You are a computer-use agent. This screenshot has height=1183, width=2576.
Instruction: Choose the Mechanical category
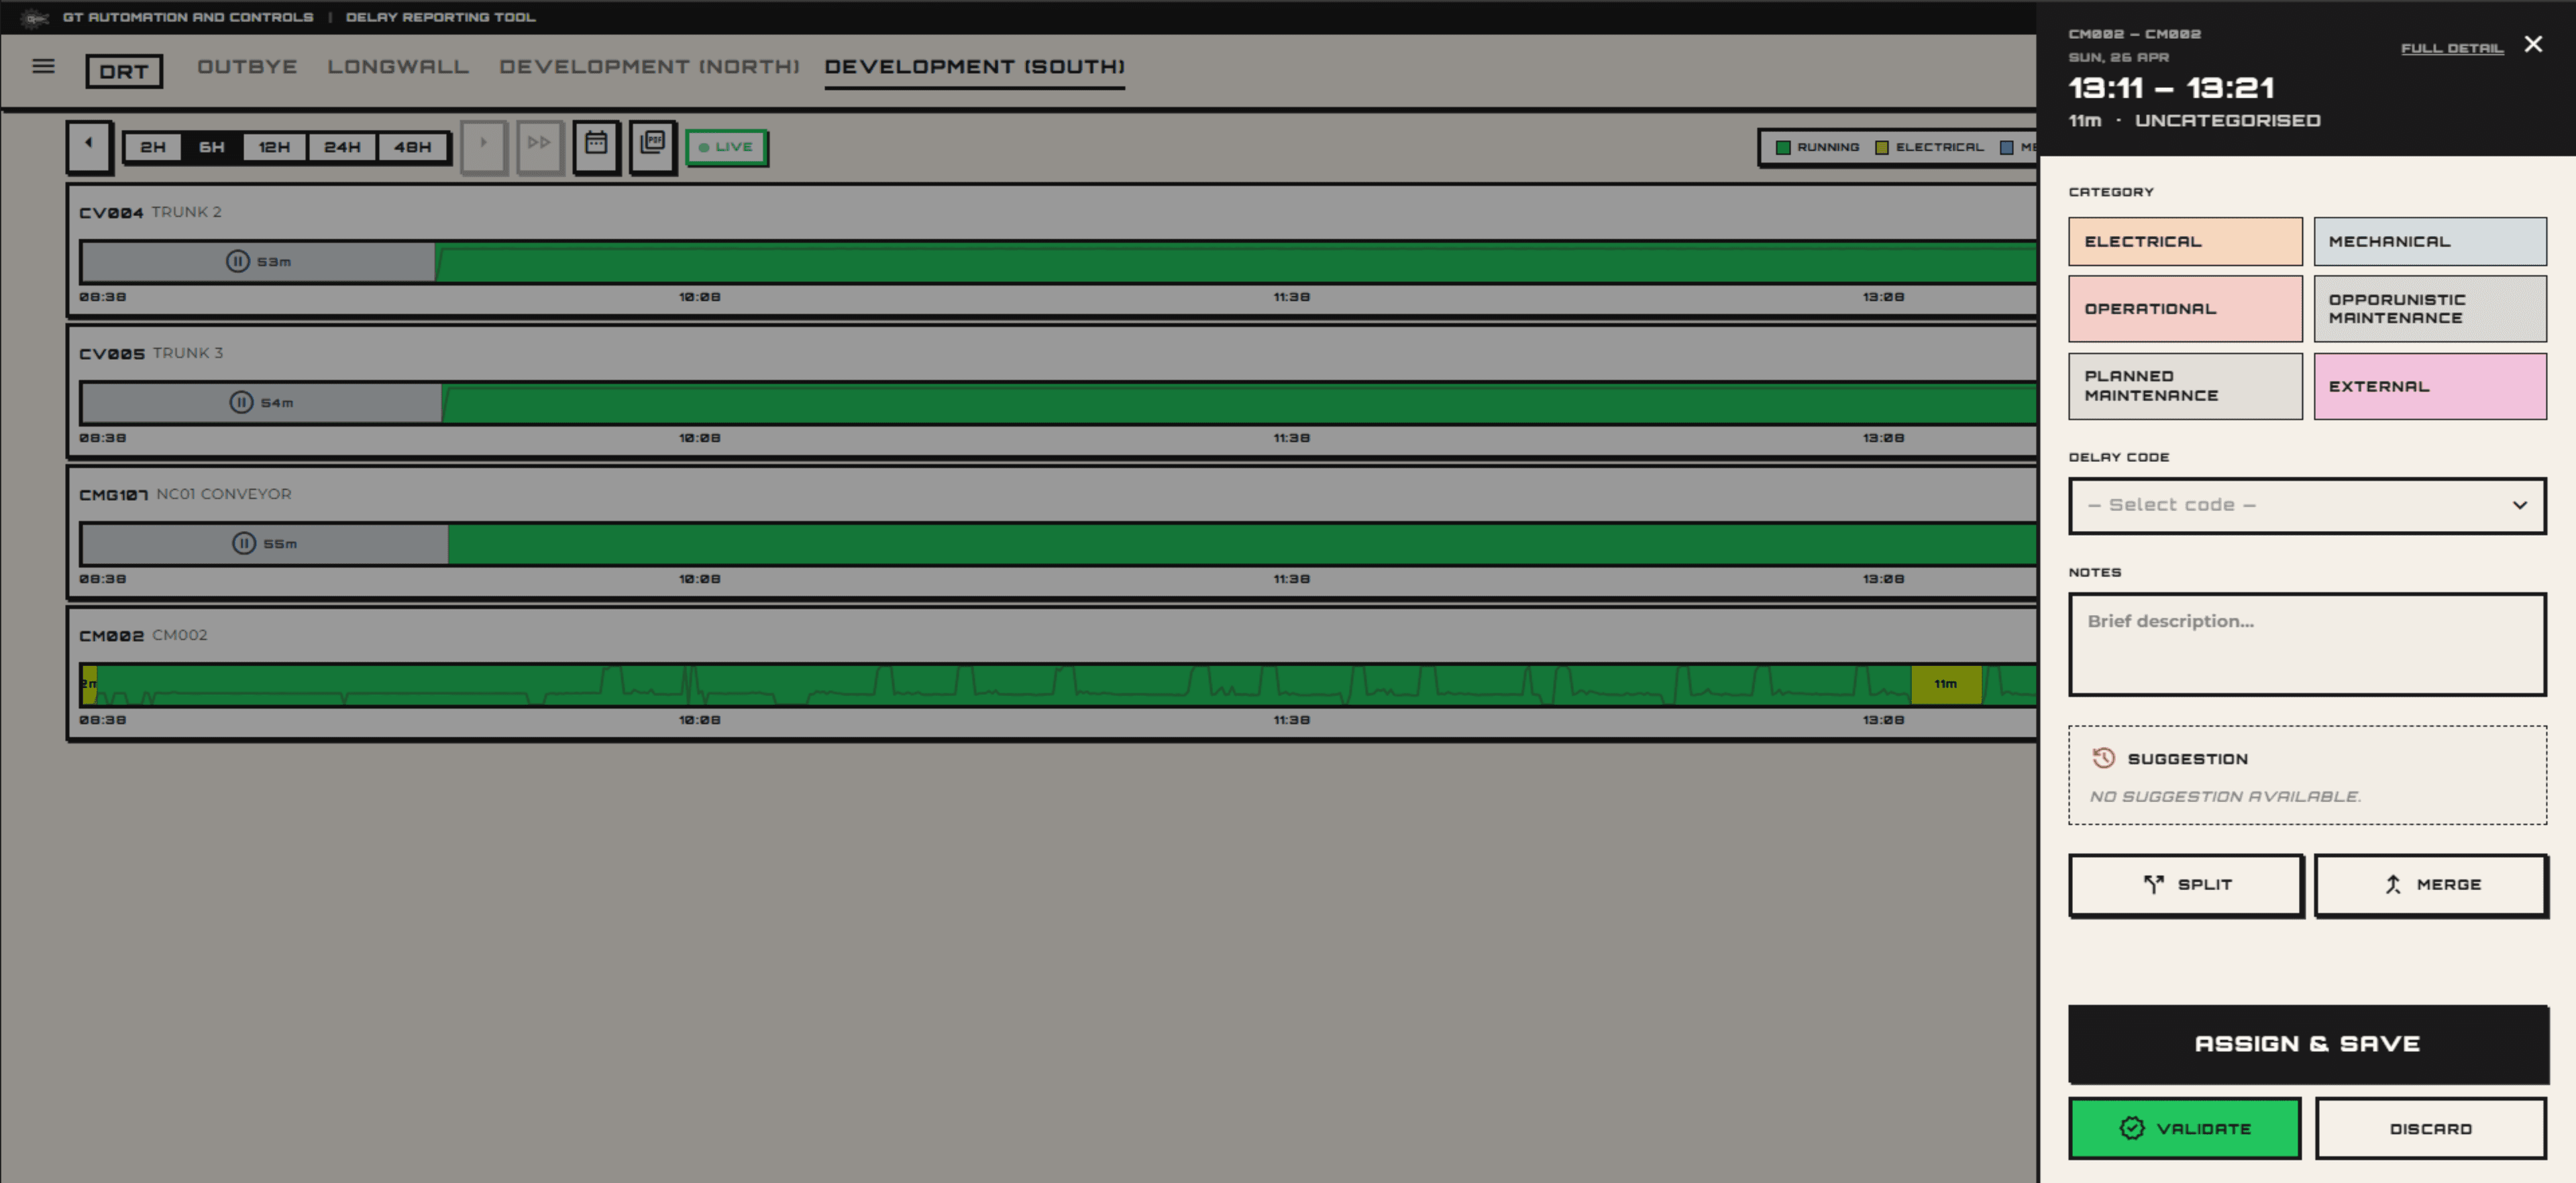click(2430, 242)
